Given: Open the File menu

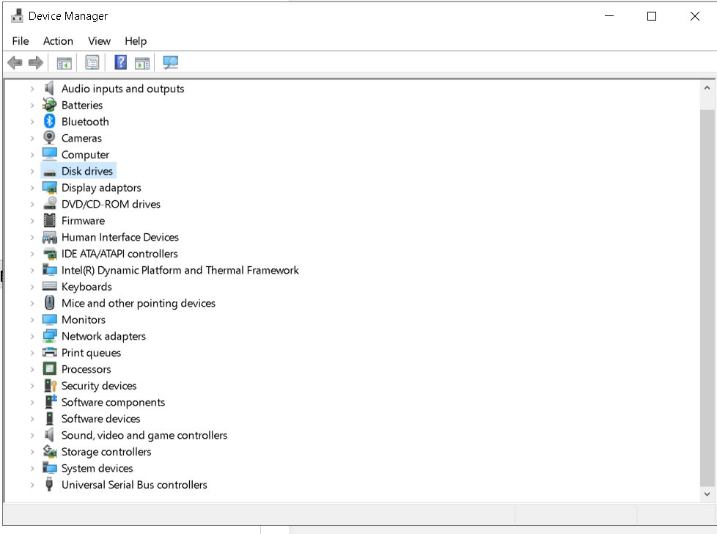Looking at the screenshot, I should [x=21, y=41].
